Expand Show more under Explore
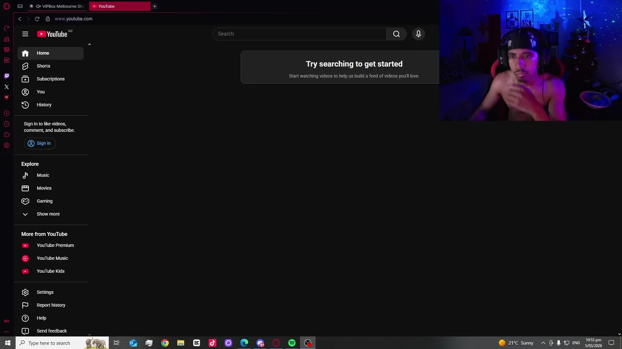622x349 pixels. [x=51, y=214]
